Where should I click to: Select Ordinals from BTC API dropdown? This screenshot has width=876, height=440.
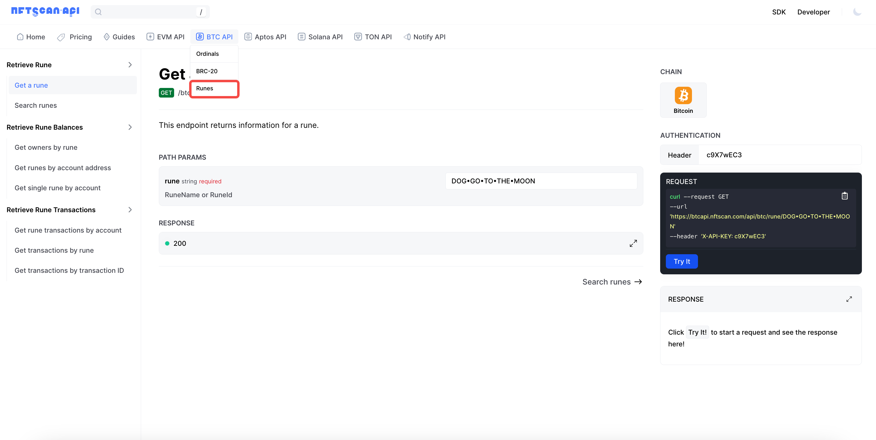(214, 54)
